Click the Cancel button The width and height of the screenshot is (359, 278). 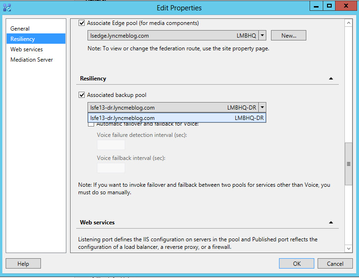[335, 263]
